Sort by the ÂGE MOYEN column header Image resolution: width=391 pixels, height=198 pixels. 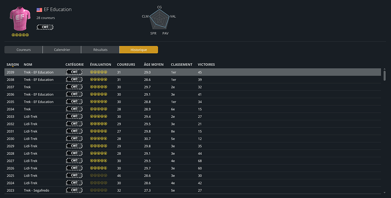[x=154, y=64]
